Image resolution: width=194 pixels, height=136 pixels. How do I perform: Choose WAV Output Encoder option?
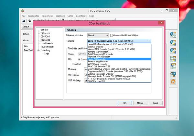tap(119, 64)
